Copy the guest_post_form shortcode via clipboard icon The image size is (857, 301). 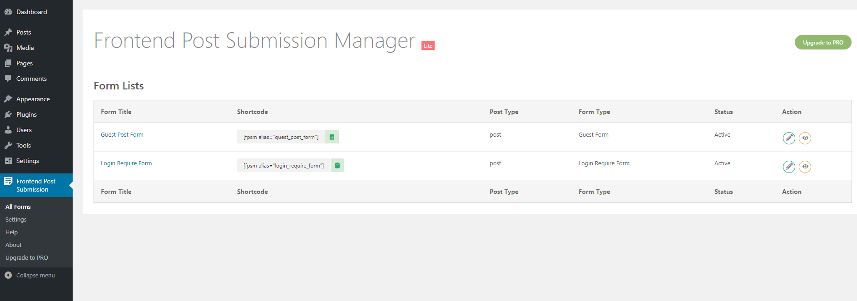[332, 137]
